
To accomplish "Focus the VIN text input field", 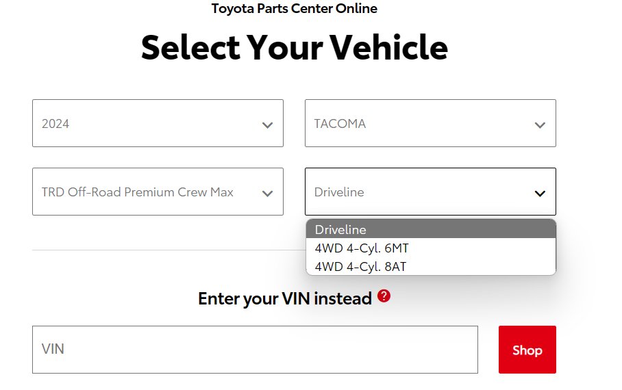I will point(255,350).
